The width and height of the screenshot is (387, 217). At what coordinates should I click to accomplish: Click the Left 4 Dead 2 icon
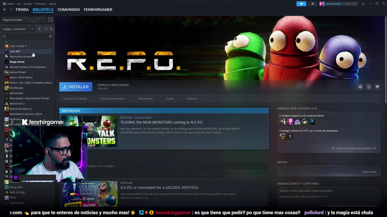(7, 46)
